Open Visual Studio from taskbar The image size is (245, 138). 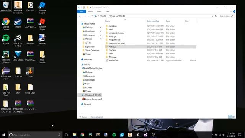(x=145, y=135)
